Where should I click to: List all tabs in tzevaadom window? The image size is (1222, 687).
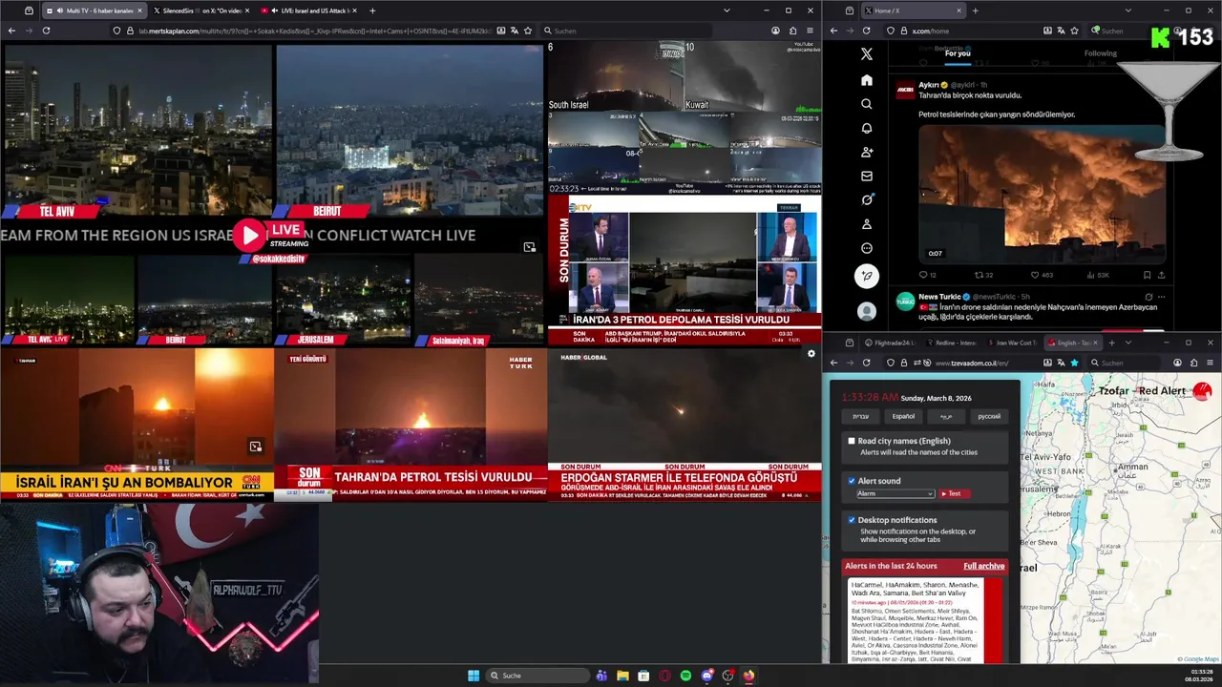click(x=1127, y=343)
